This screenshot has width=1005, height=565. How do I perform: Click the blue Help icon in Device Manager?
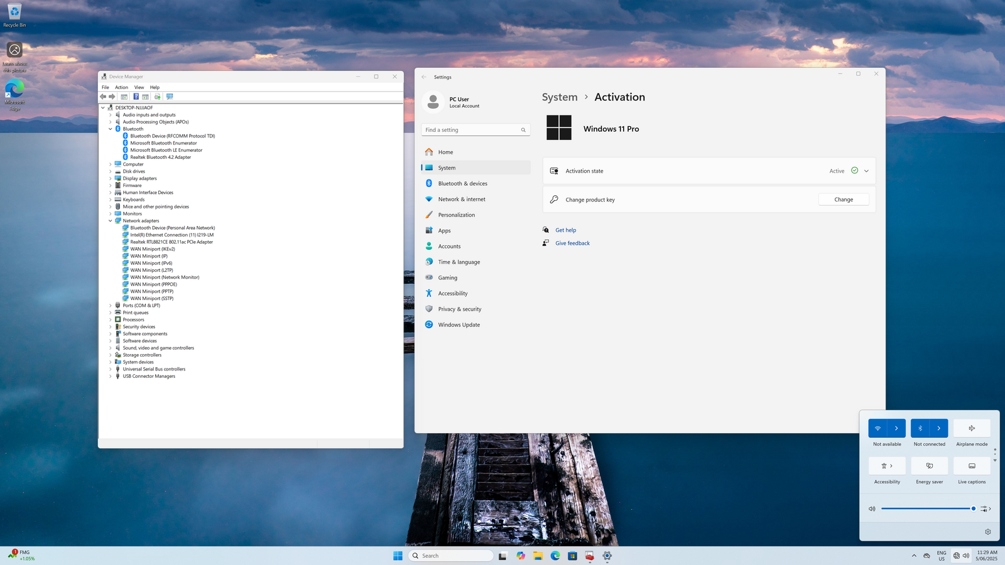[x=136, y=97]
